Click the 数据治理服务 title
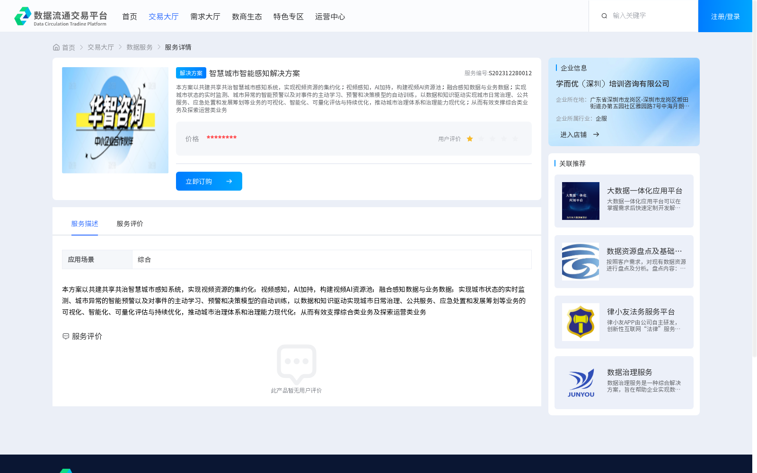Image resolution: width=757 pixels, height=473 pixels. click(x=630, y=372)
